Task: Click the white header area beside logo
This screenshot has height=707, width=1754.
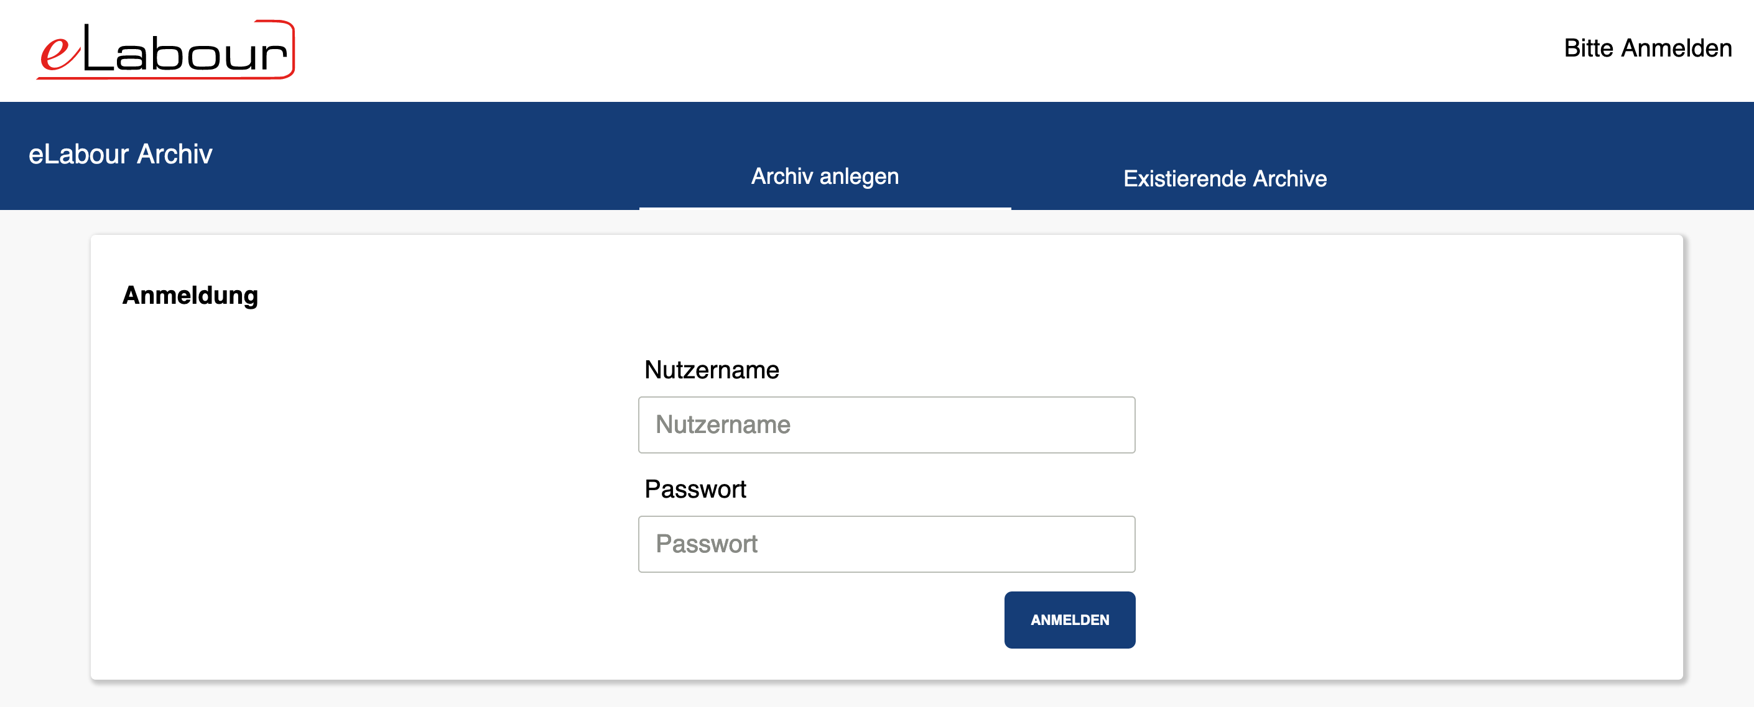Action: [x=885, y=51]
